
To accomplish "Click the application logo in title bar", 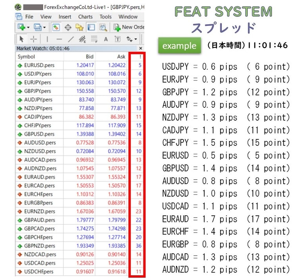I will [x=18, y=7].
